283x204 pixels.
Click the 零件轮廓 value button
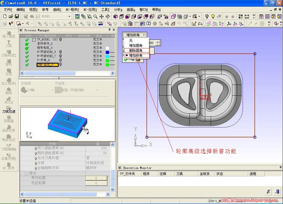(x=96, y=178)
